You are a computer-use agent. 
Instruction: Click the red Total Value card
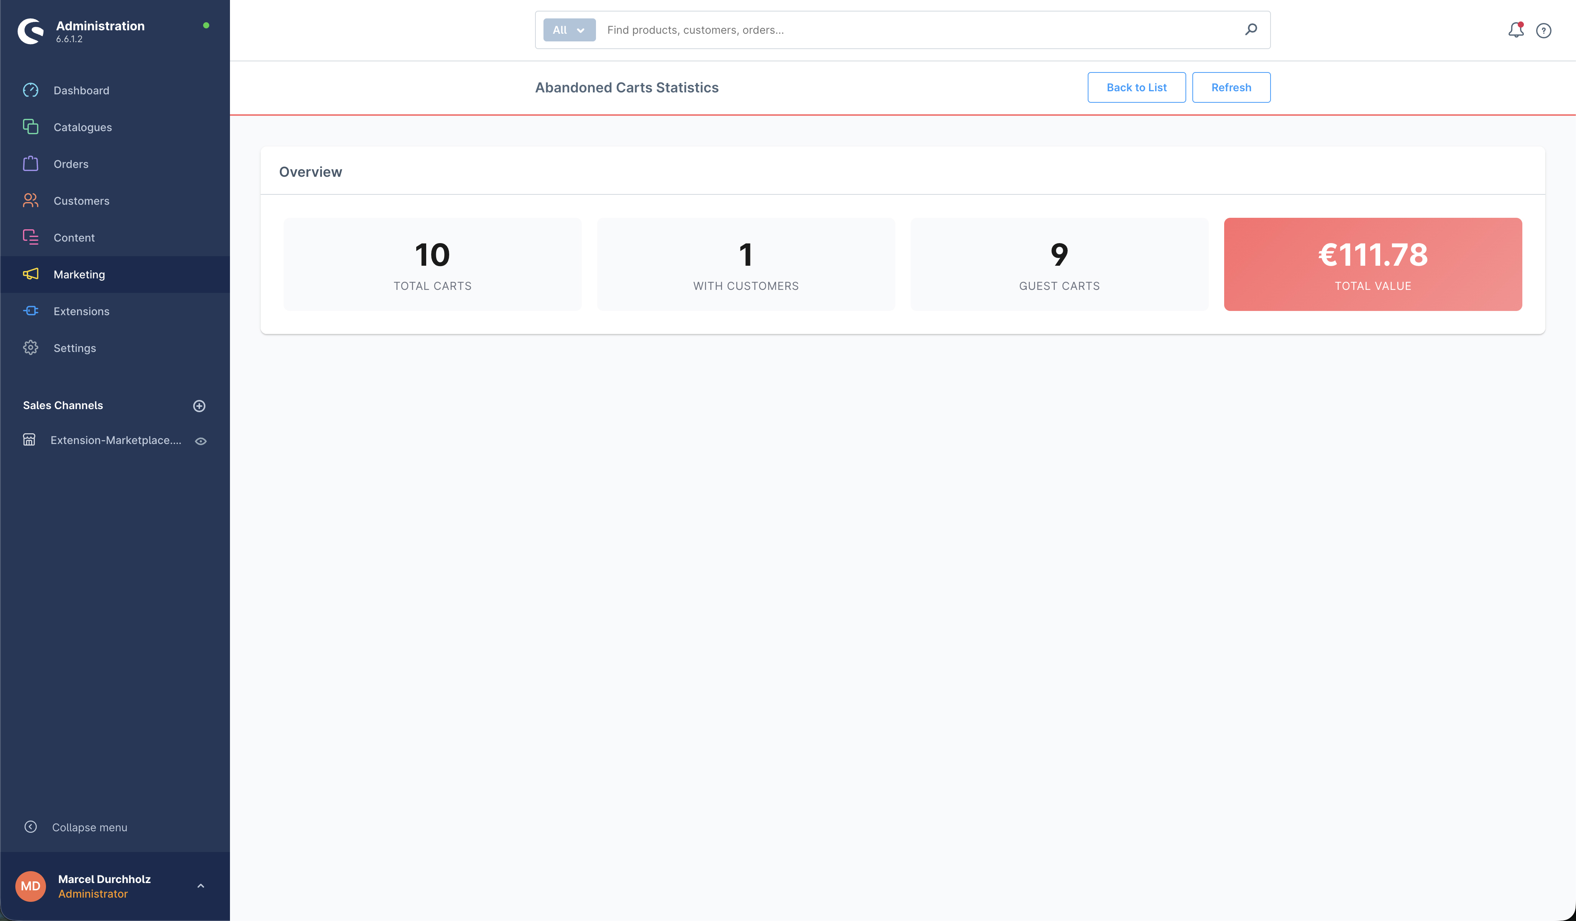[1373, 264]
